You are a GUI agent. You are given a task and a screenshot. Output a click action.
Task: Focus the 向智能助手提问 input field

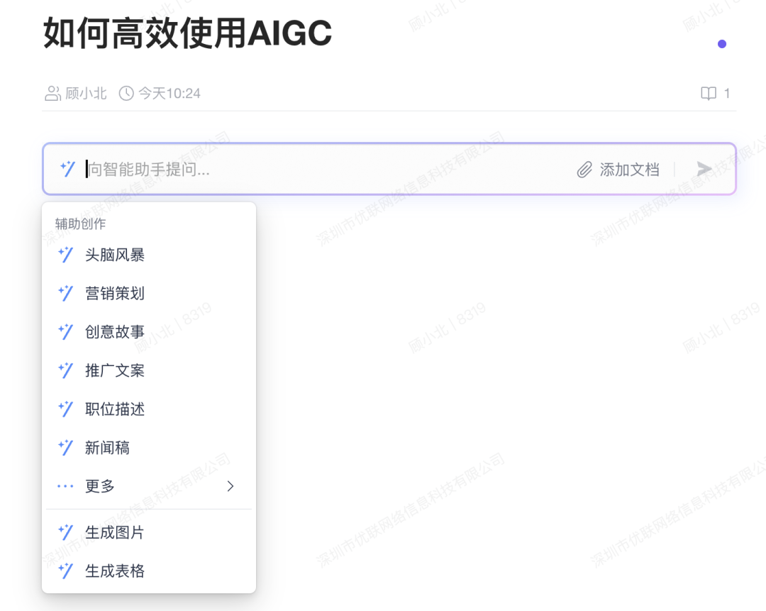tap(327, 169)
